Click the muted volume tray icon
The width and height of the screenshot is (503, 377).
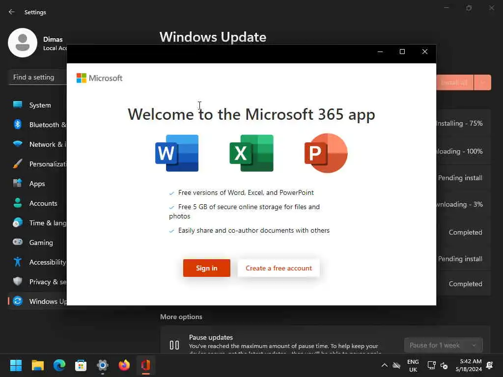[444, 365]
